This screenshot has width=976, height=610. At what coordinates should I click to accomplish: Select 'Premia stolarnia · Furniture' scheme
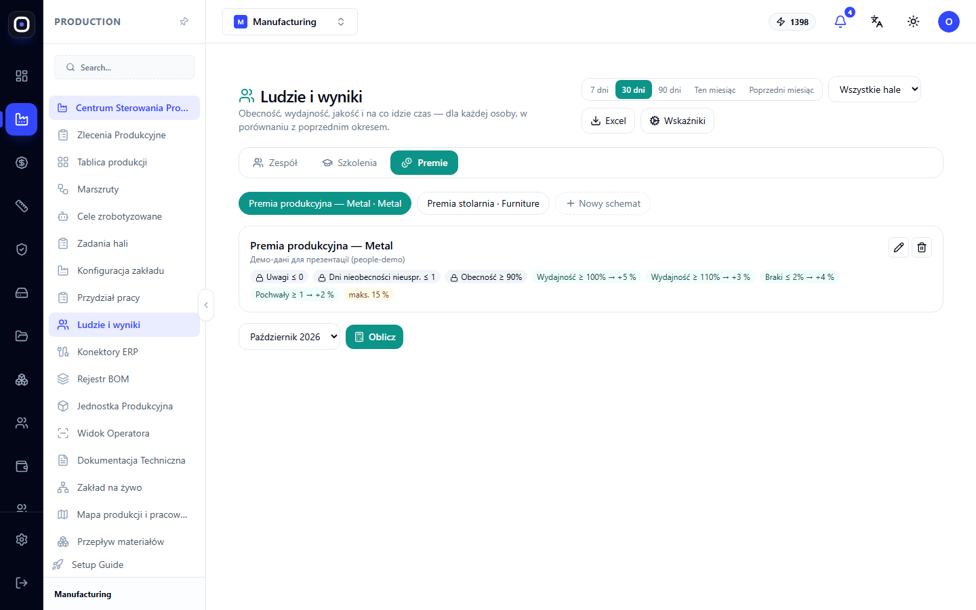pos(483,203)
